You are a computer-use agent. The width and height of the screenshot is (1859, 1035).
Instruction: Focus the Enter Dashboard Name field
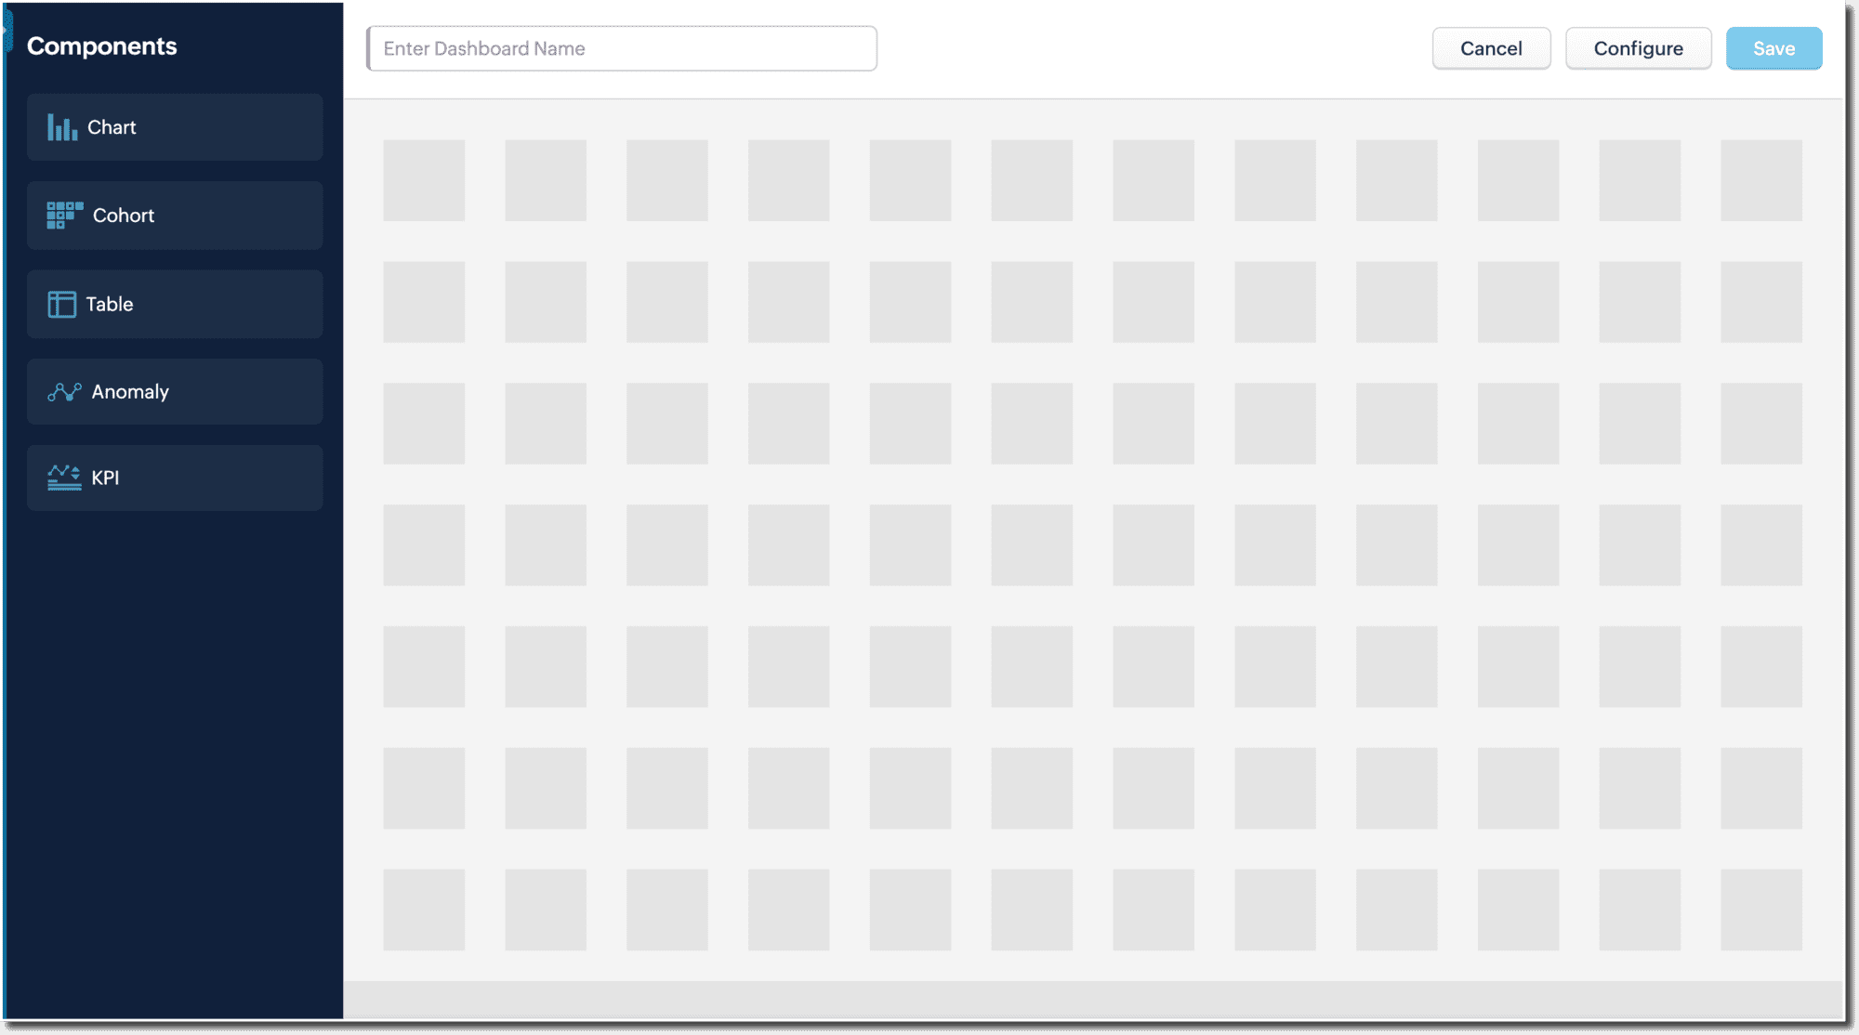tap(622, 48)
